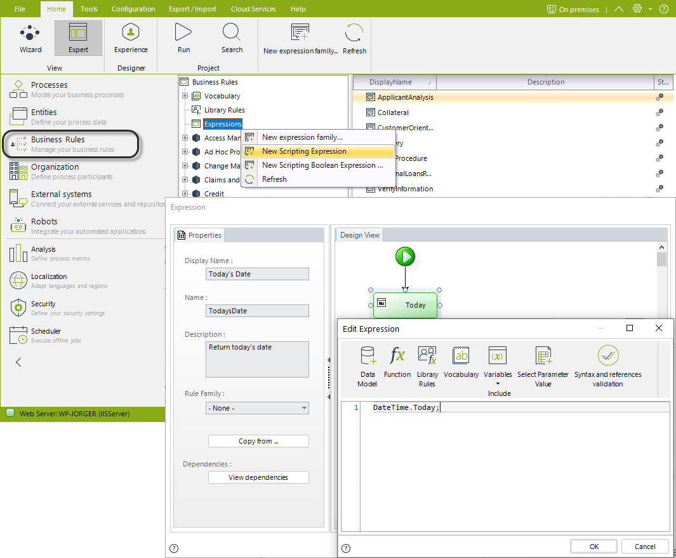Open the Robots module
The width and height of the screenshot is (676, 558).
(77, 226)
